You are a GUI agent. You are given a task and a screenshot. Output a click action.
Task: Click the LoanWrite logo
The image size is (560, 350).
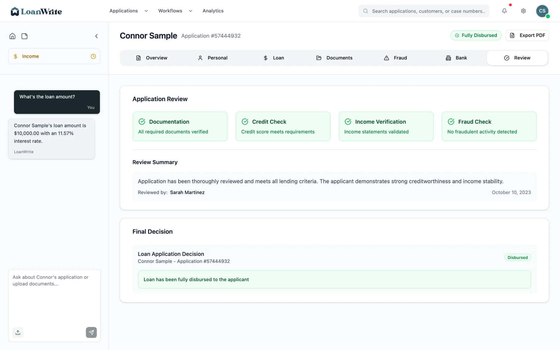[36, 12]
